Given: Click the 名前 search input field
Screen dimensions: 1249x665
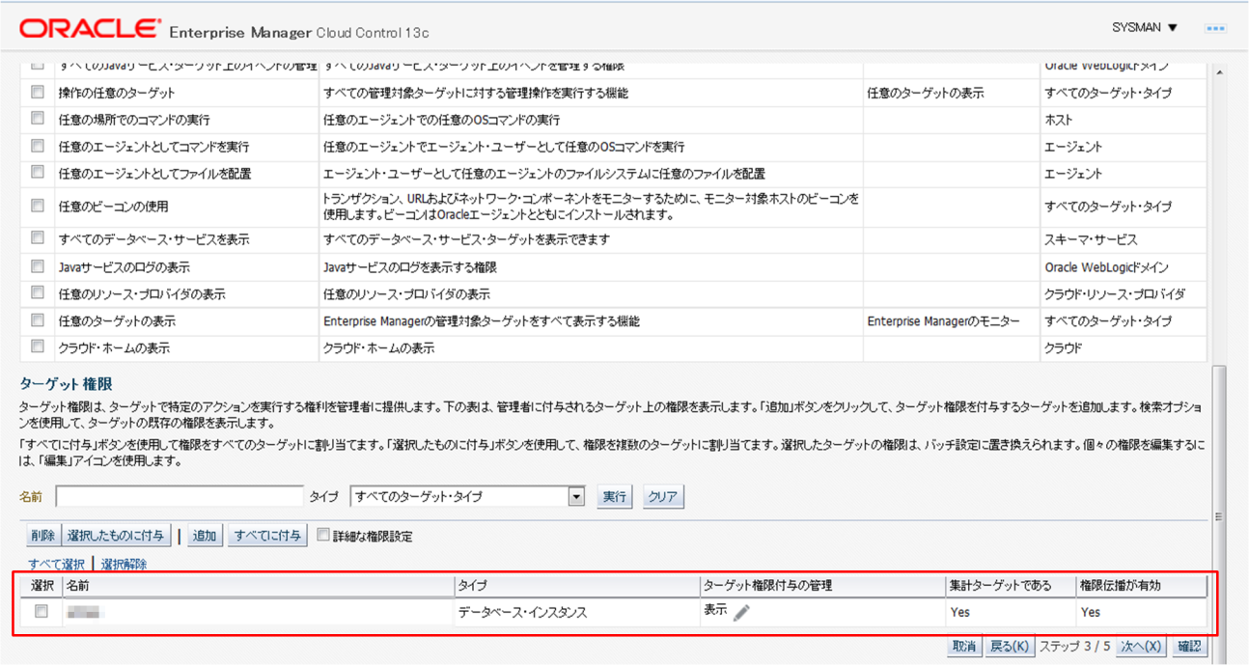Looking at the screenshot, I should point(180,497).
